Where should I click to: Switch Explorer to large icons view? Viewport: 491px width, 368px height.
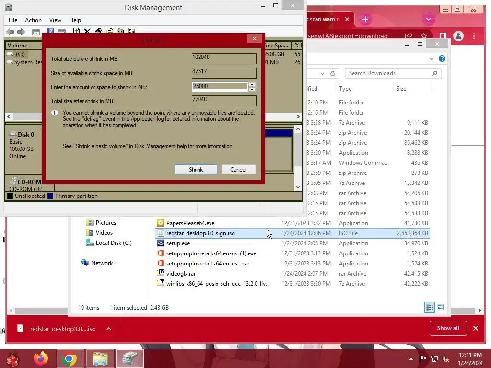[440, 307]
